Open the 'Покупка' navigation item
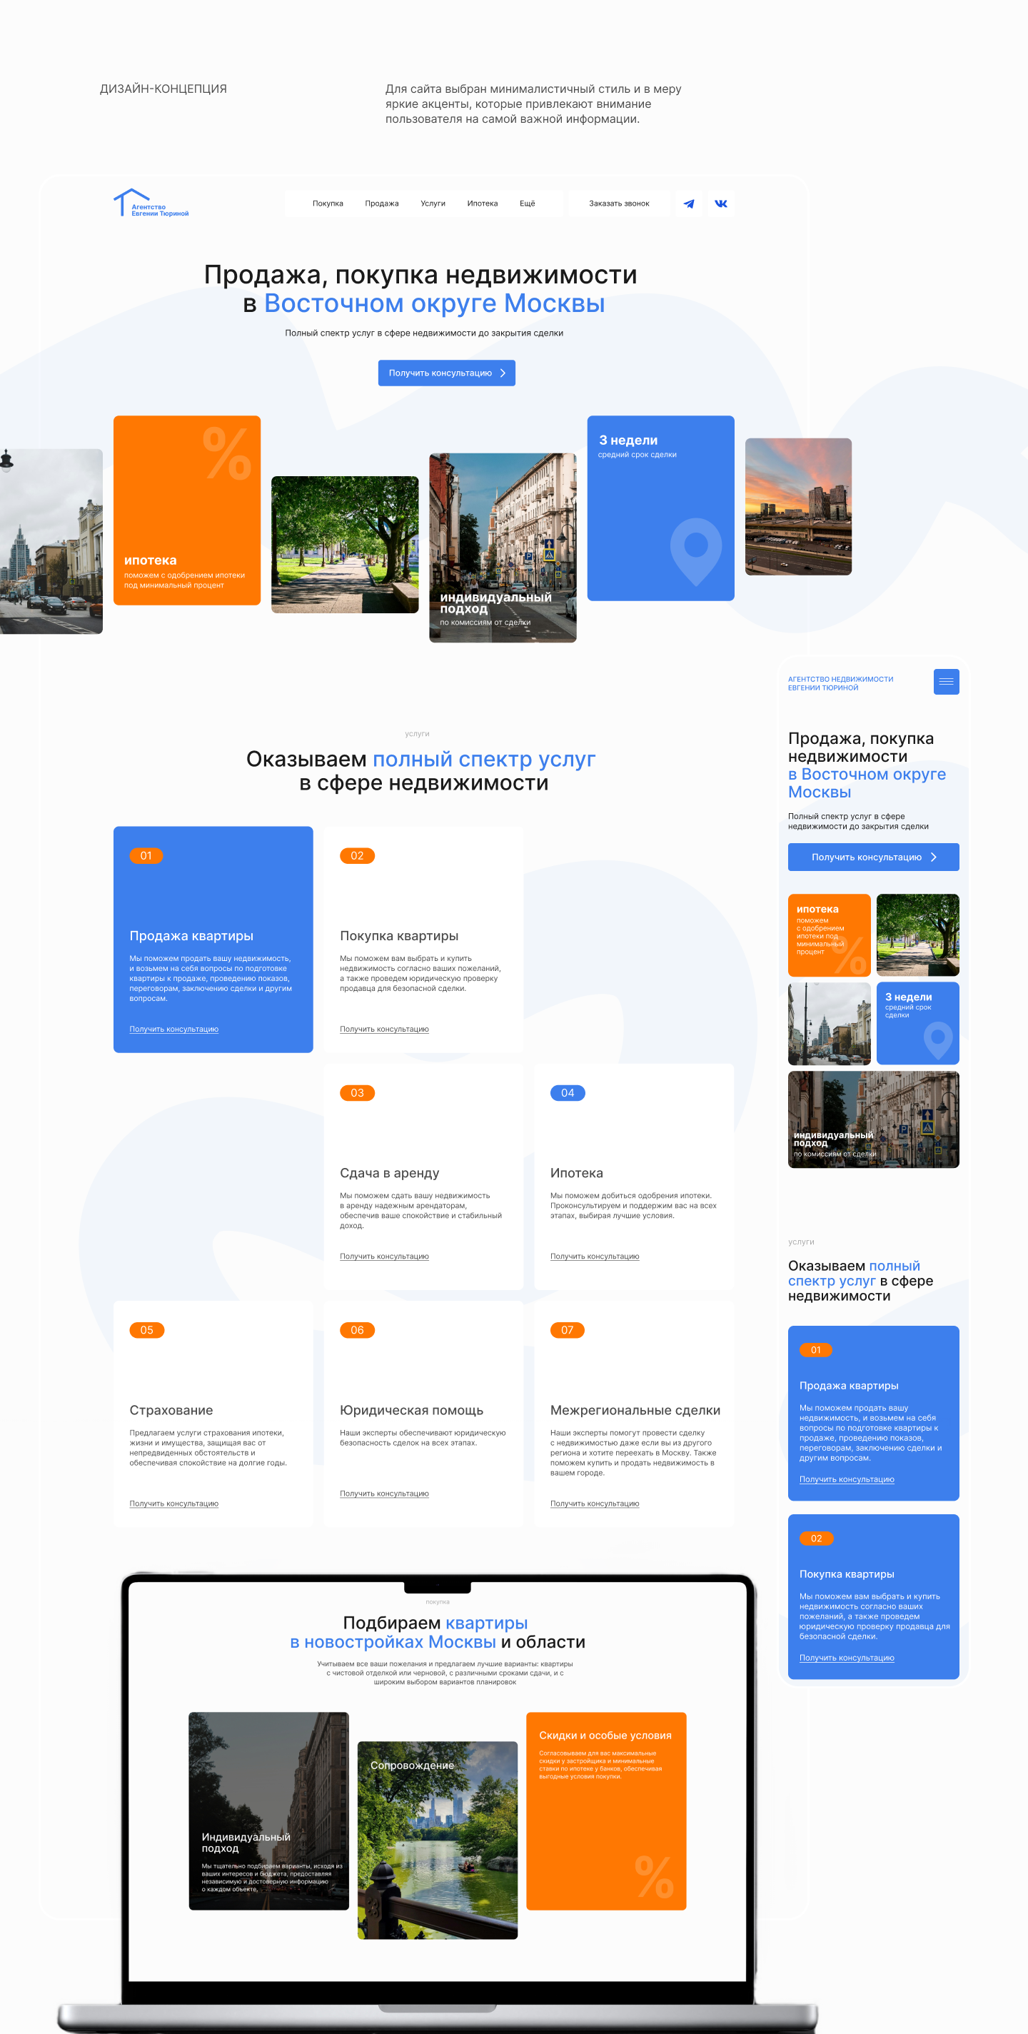This screenshot has height=2034, width=1028. 328,203
